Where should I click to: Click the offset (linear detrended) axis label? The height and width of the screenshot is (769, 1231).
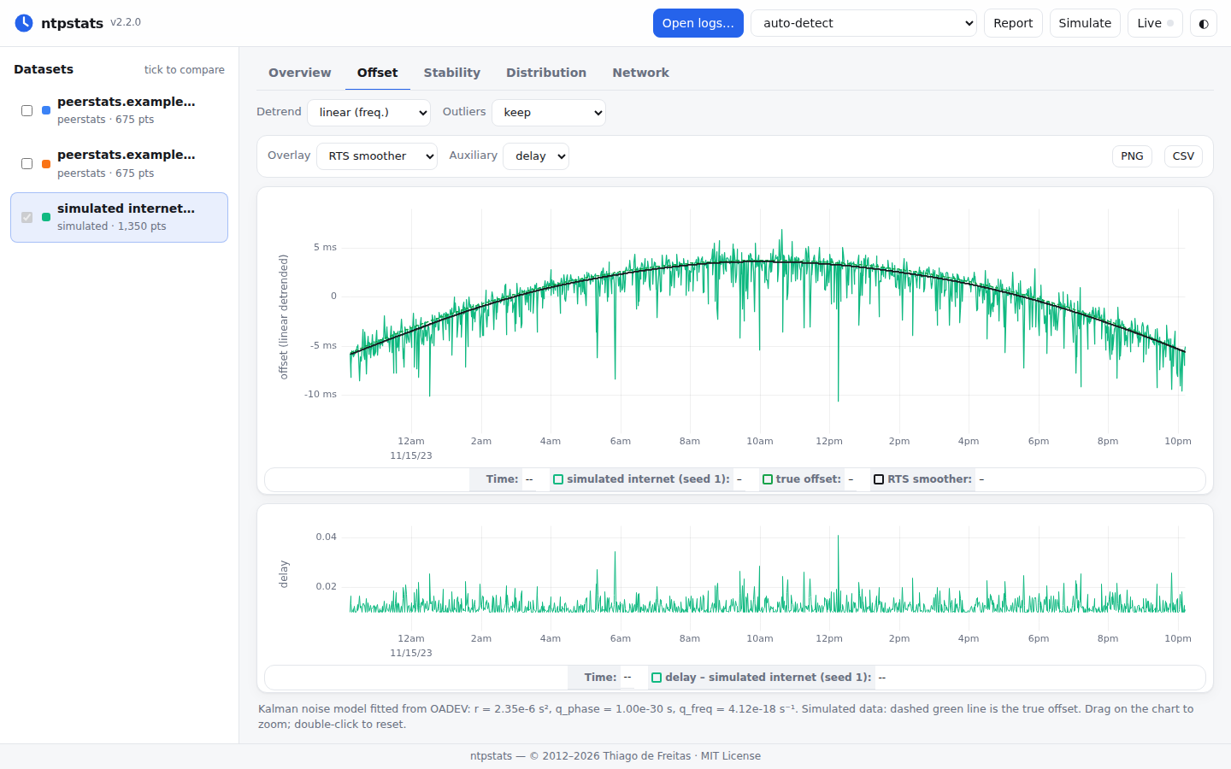(x=284, y=316)
